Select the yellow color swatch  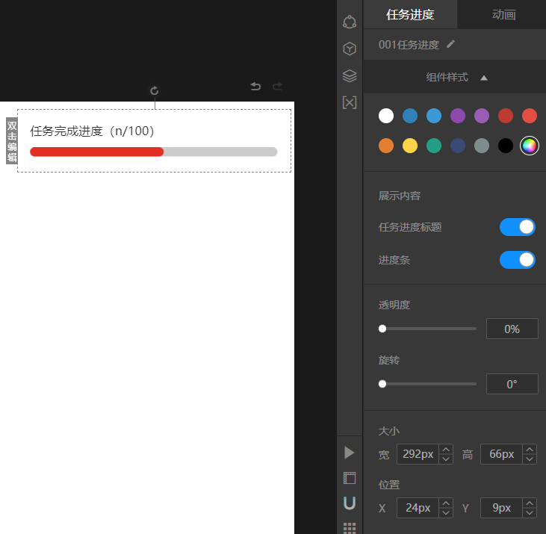(x=410, y=146)
